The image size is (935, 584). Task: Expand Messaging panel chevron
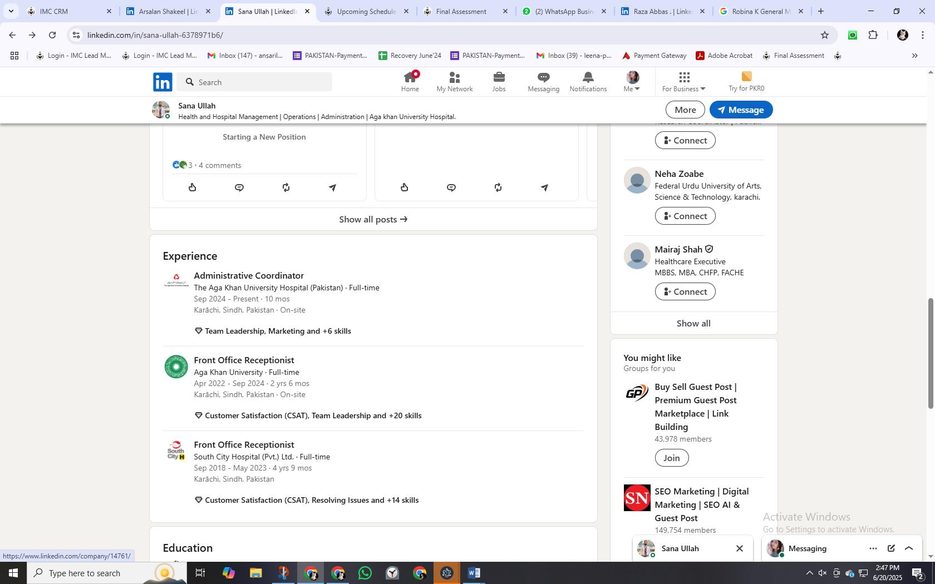pos(909,548)
